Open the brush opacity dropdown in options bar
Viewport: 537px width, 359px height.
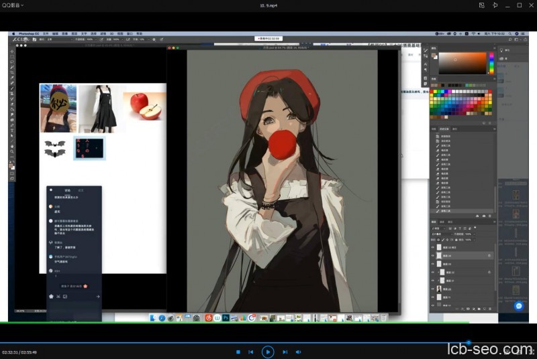[x=95, y=40]
